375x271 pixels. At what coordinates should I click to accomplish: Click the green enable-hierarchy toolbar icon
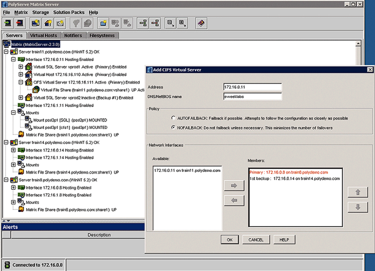143,23
